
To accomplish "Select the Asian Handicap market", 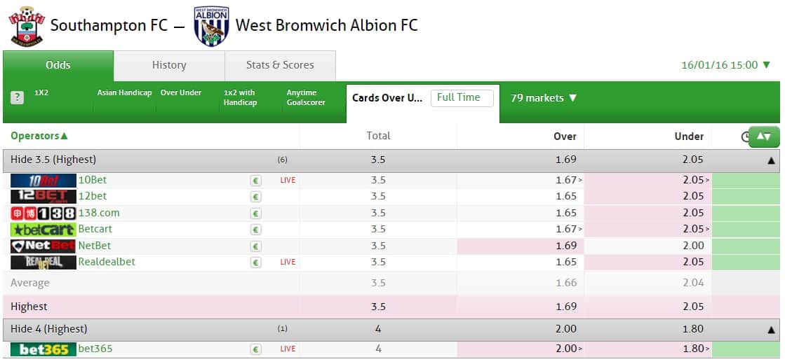I will (124, 93).
